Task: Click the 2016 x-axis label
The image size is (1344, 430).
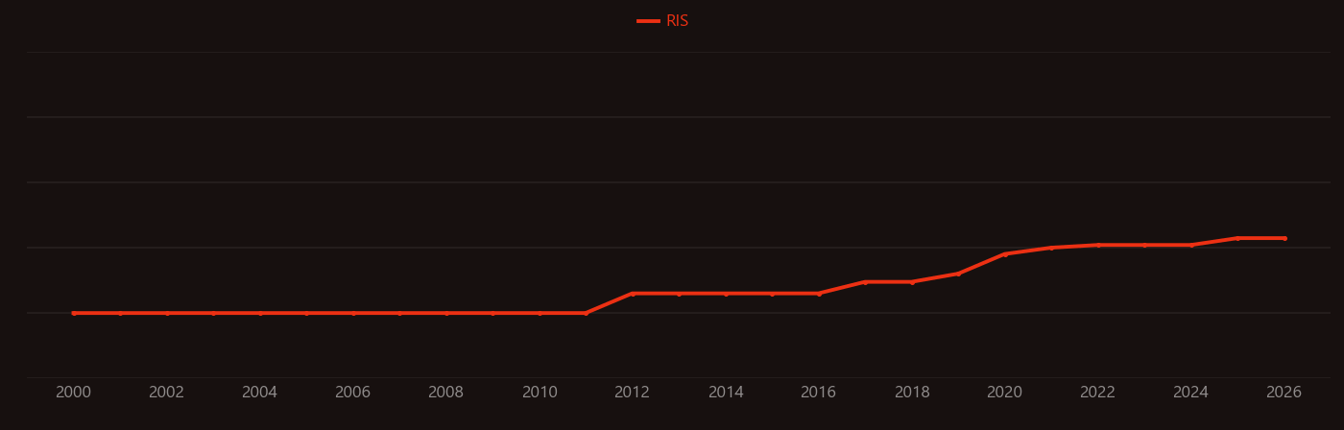Action: click(x=819, y=393)
